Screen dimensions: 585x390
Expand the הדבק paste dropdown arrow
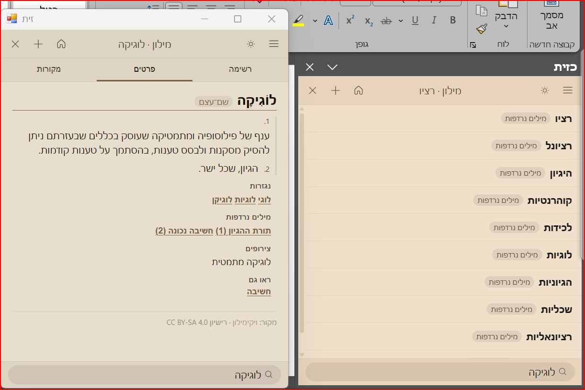coord(506,26)
